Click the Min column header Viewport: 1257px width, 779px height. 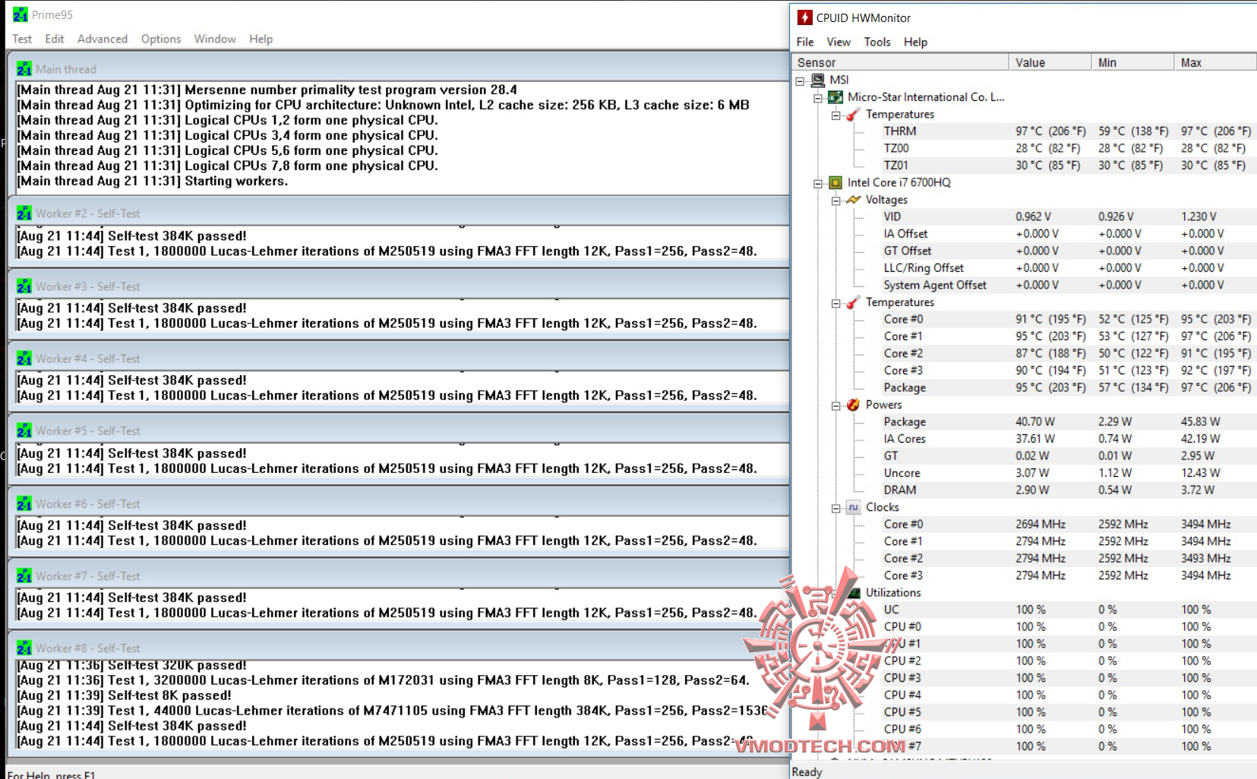point(1133,62)
